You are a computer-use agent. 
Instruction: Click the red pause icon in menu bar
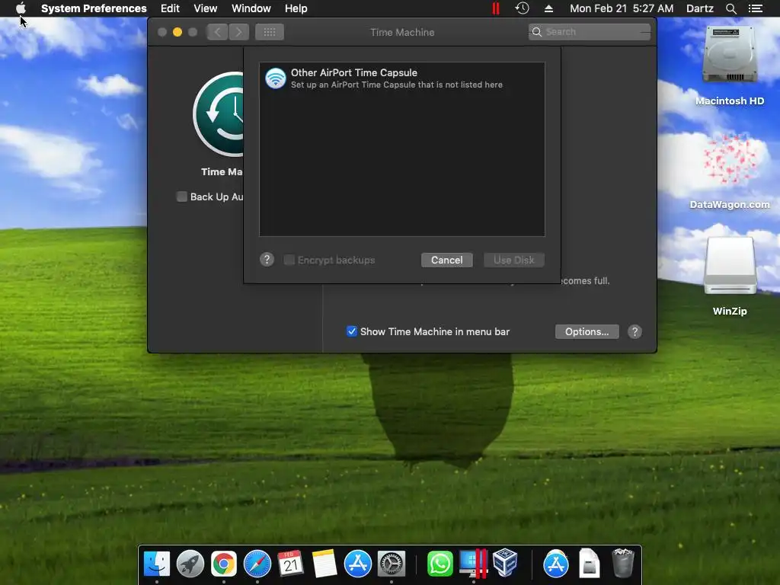coord(495,8)
